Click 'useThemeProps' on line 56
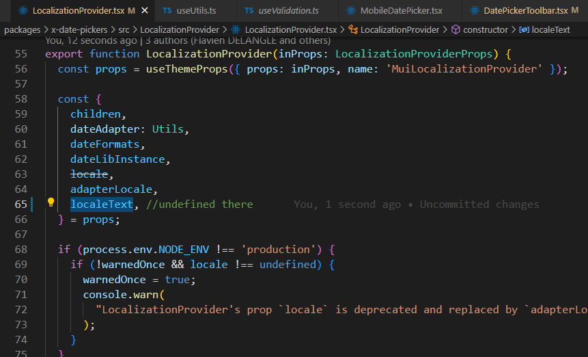 click(x=186, y=69)
